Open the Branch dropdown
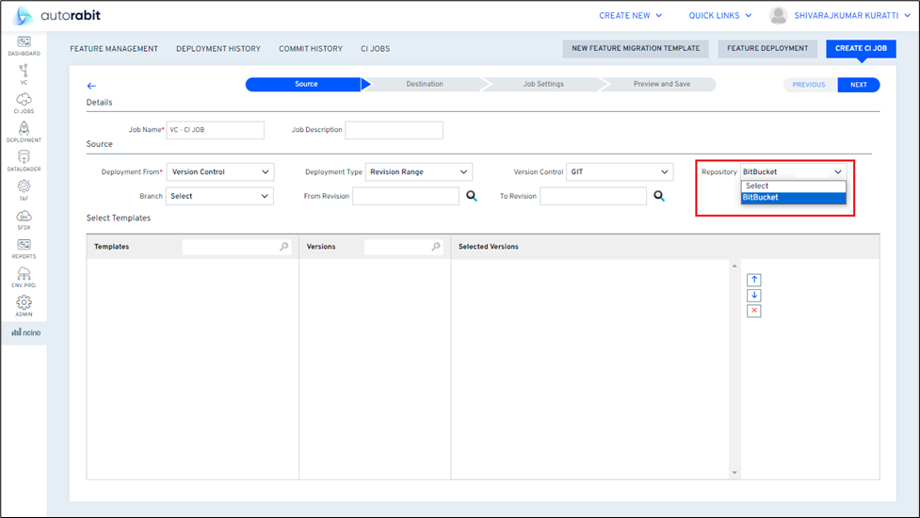Image resolution: width=920 pixels, height=518 pixels. click(219, 196)
